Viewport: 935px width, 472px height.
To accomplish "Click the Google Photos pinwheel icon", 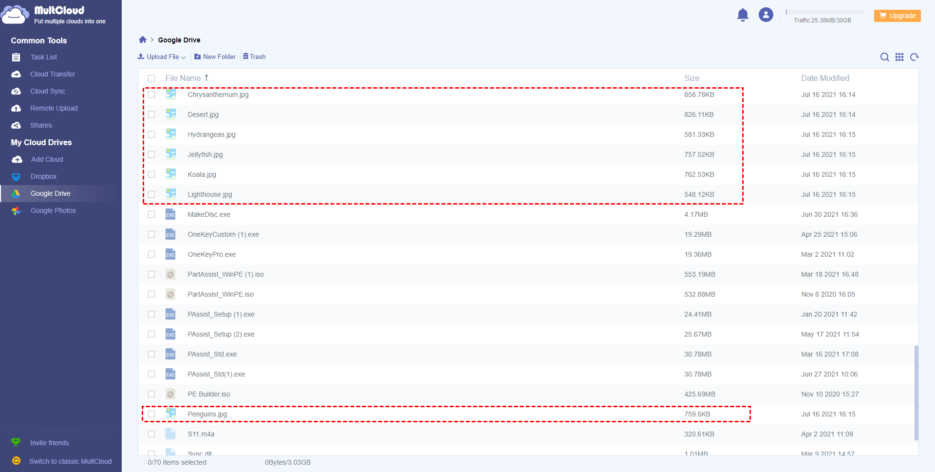I will (x=16, y=210).
